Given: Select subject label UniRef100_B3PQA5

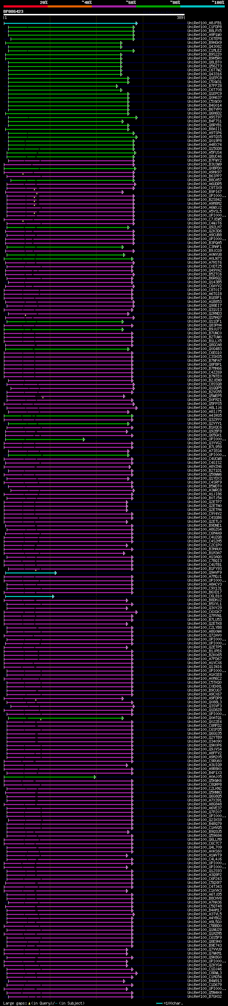Looking at the screenshot, I should coord(204,243).
